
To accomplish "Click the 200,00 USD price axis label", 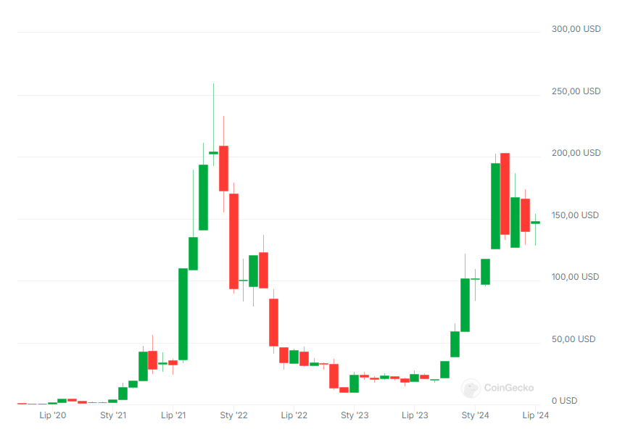I will [576, 153].
